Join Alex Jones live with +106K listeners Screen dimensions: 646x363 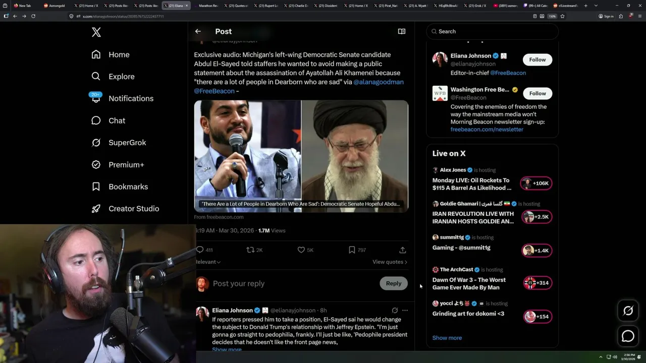pos(537,184)
